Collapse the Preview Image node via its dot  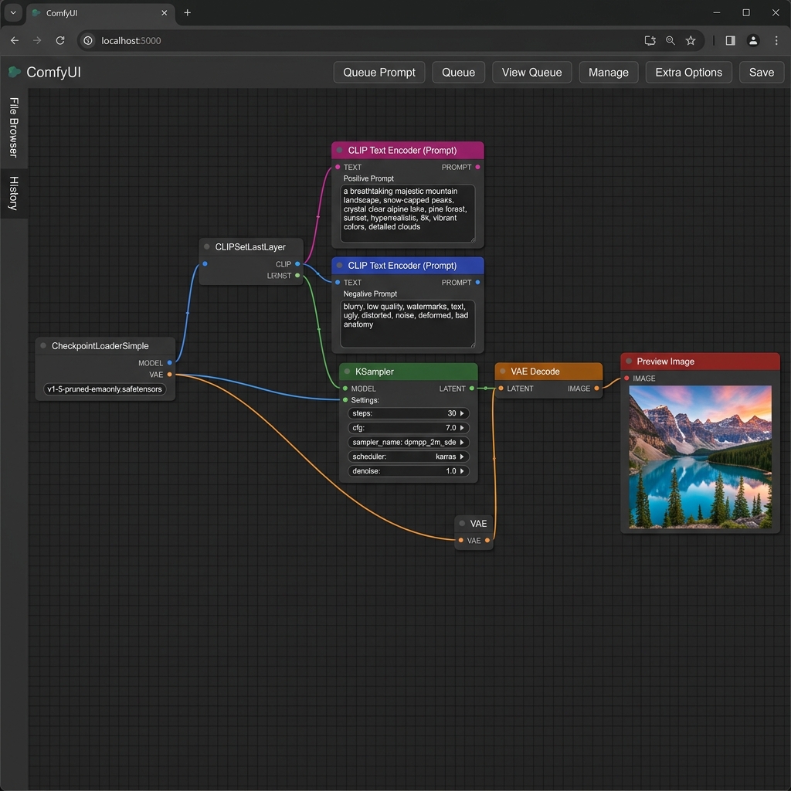629,362
